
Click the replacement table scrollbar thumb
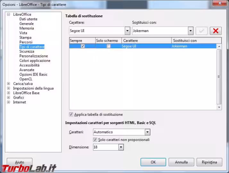219,77
